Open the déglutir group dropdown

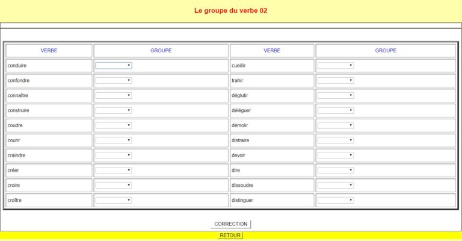point(336,95)
